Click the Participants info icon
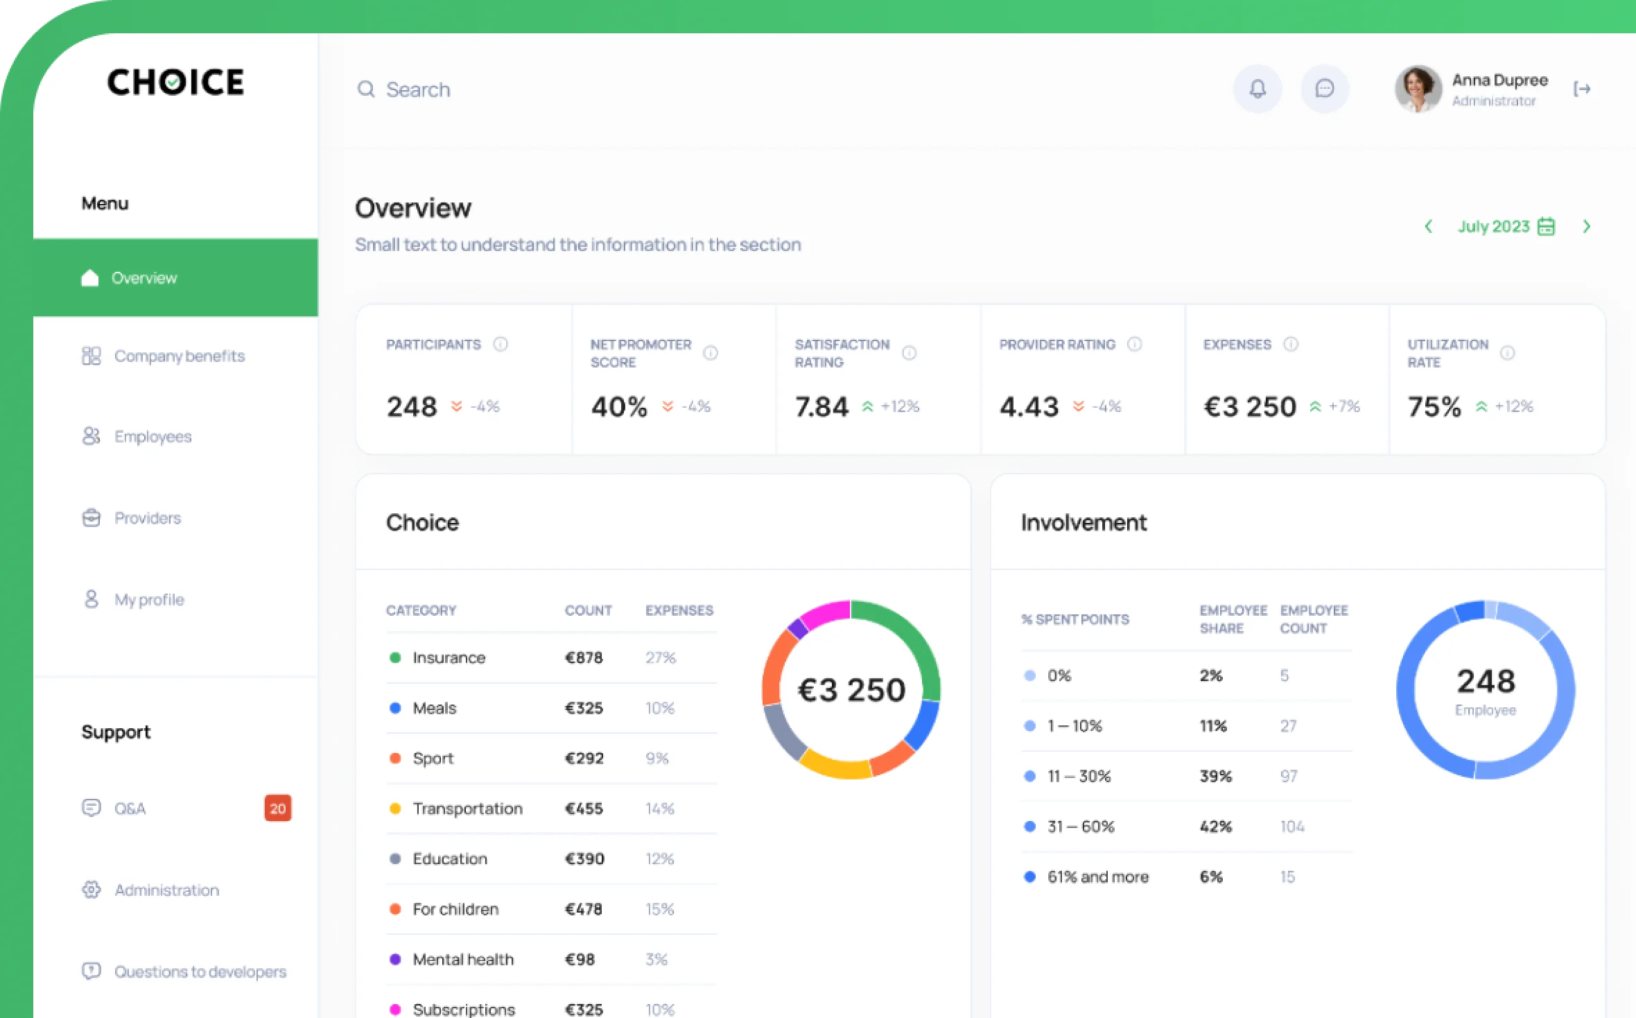Image resolution: width=1636 pixels, height=1018 pixels. 500,344
